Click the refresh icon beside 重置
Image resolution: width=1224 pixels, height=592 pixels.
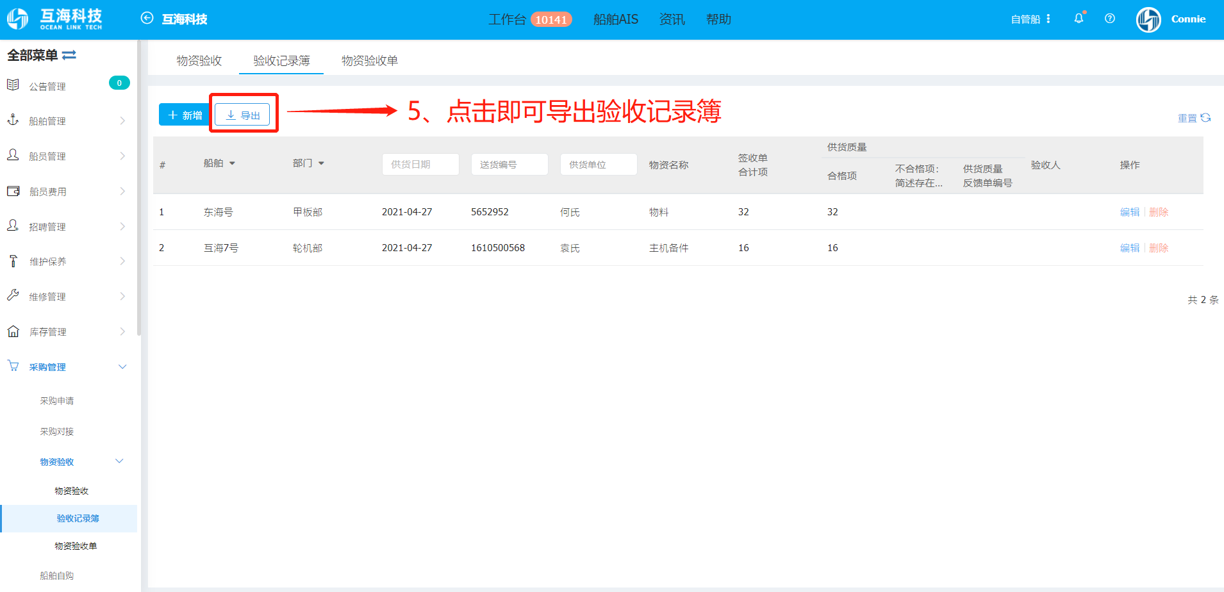[x=1205, y=118]
